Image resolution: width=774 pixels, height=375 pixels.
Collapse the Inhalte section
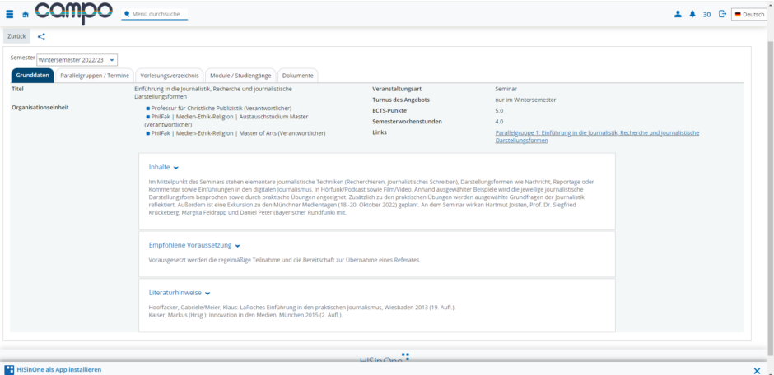click(163, 167)
